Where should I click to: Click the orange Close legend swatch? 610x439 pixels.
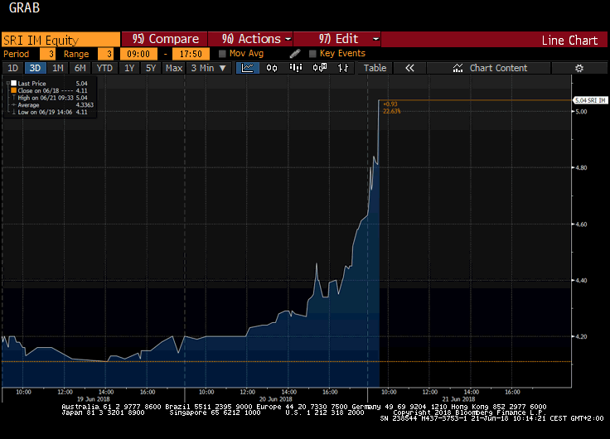[12, 90]
